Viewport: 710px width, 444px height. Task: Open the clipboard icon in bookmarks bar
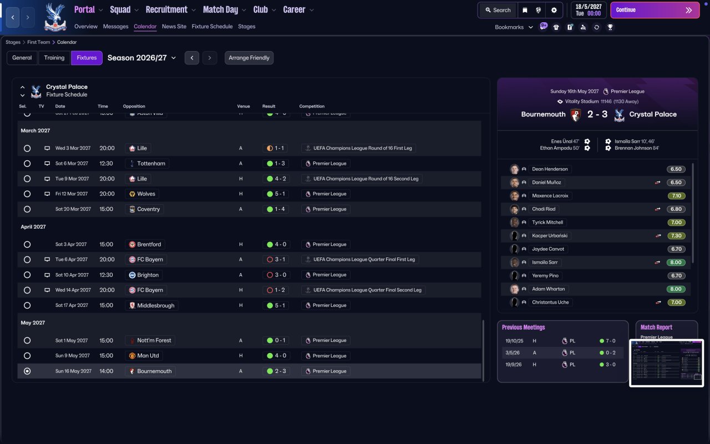[570, 27]
